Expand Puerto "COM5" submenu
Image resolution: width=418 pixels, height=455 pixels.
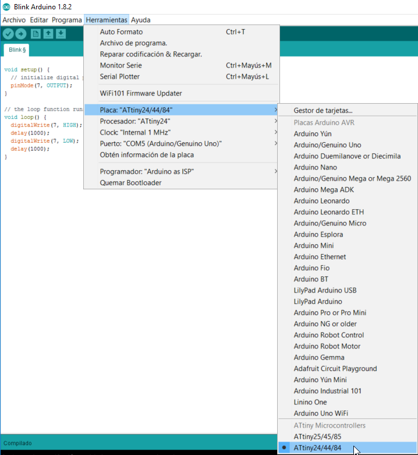click(x=181, y=144)
